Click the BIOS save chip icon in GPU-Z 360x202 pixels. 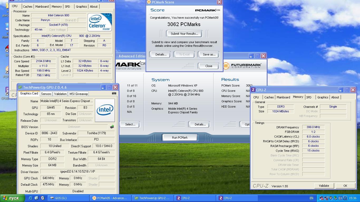pos(112,127)
